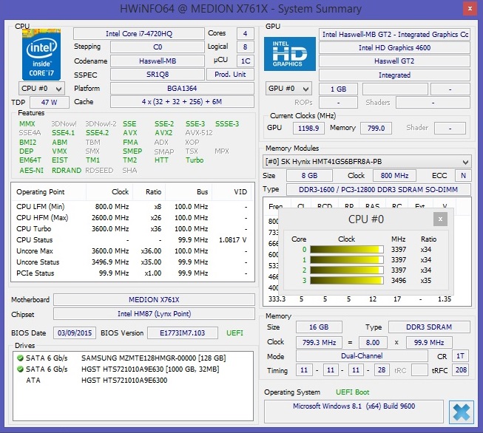Screen dimensions: 483x433
Task: Click the big blue X close icon
Action: click(x=461, y=412)
